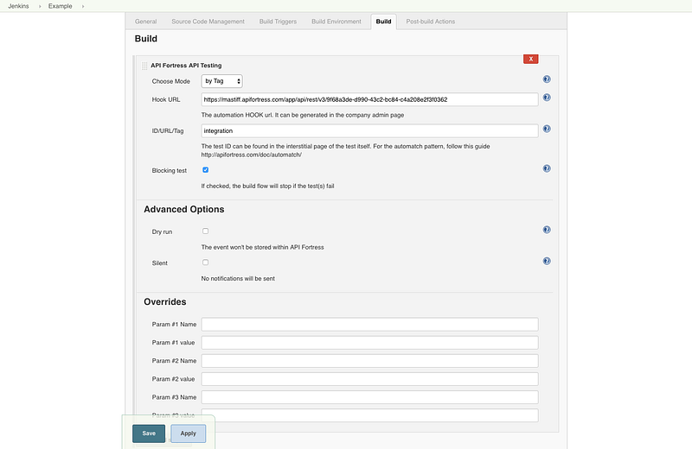Open the Post-build Actions tab
Screen dimensions: 692x449
[430, 22]
